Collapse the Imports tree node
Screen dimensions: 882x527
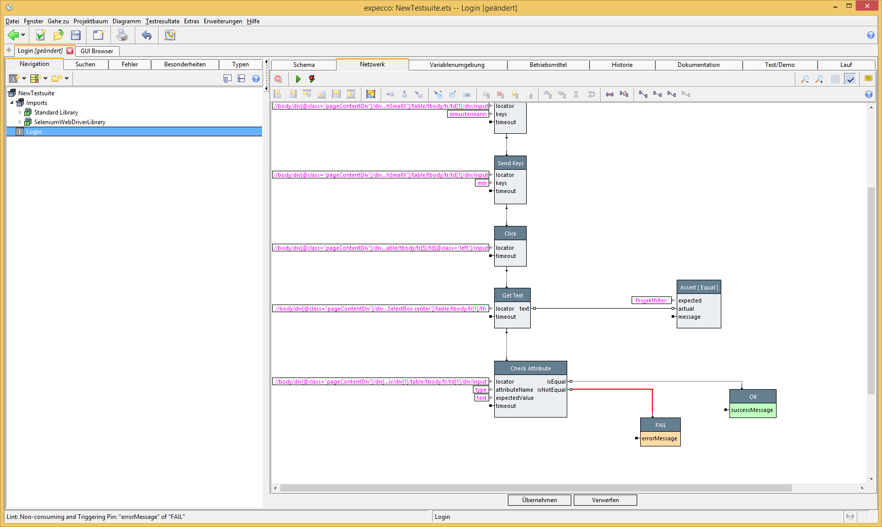[x=12, y=103]
